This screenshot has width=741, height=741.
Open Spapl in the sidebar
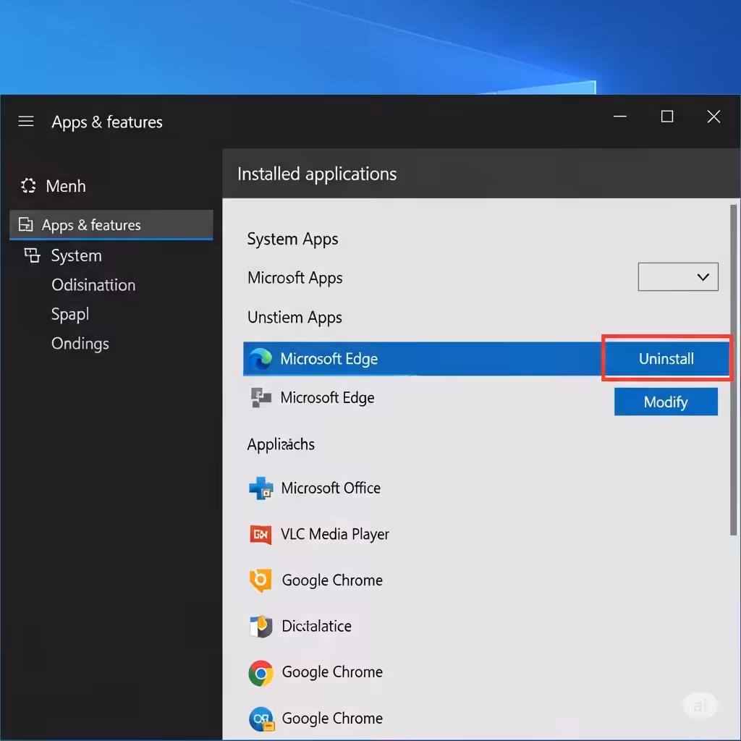coord(70,314)
